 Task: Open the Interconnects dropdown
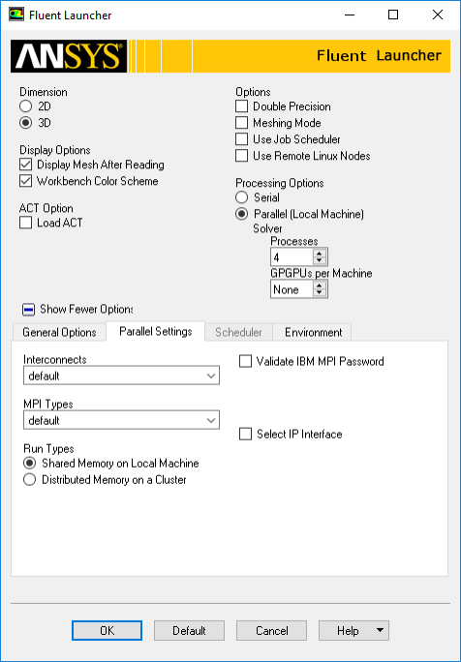[x=121, y=376]
